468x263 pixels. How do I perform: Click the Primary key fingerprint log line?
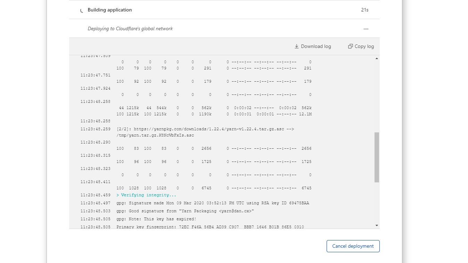(210, 227)
